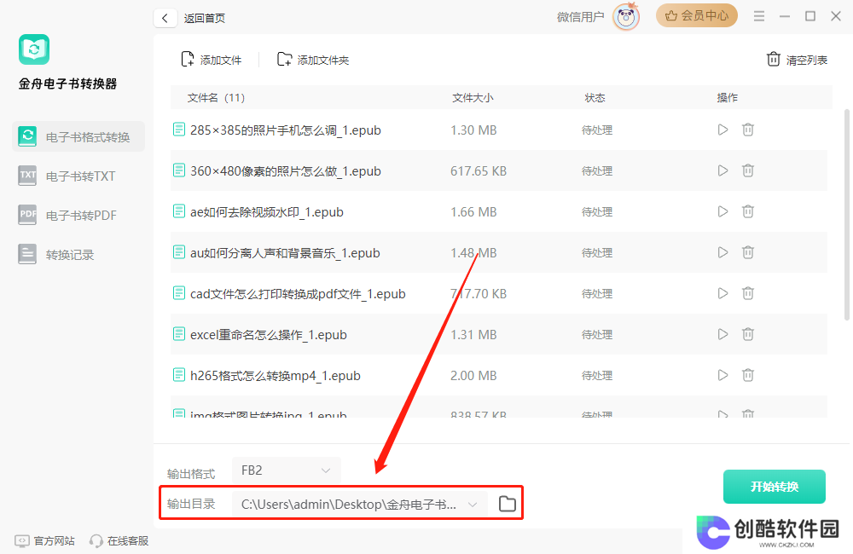Clear the file list with 清空列表
Image resolution: width=853 pixels, height=554 pixels.
797,60
